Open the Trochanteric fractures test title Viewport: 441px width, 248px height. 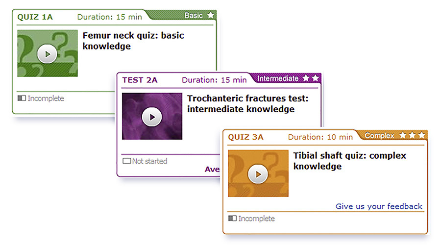(x=248, y=104)
